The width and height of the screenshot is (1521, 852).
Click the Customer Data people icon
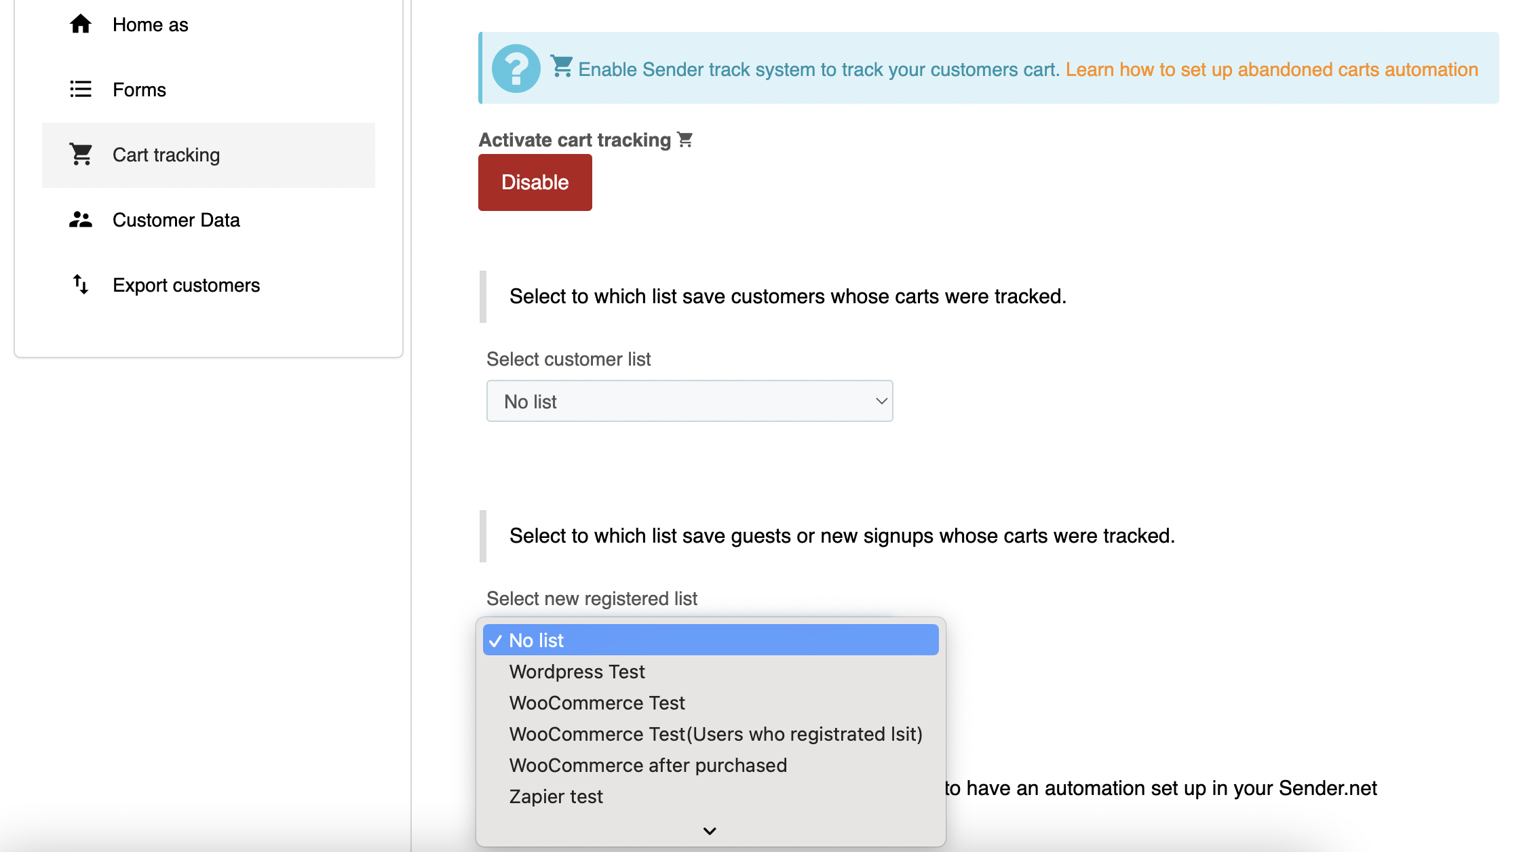click(x=81, y=220)
